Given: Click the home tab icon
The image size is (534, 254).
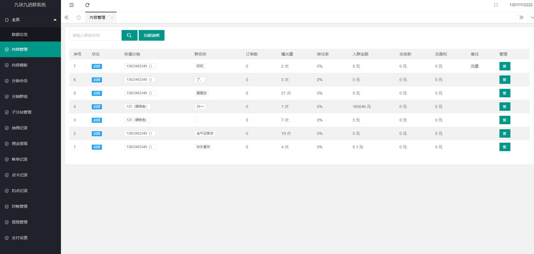Looking at the screenshot, I should [79, 17].
